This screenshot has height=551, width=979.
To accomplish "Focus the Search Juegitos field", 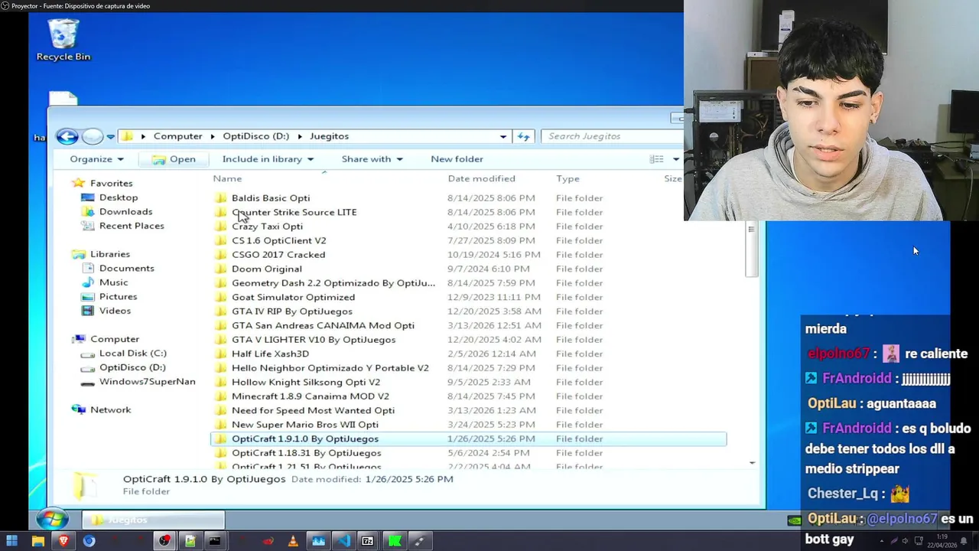I will 612,136.
